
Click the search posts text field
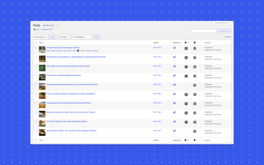(x=204, y=31)
